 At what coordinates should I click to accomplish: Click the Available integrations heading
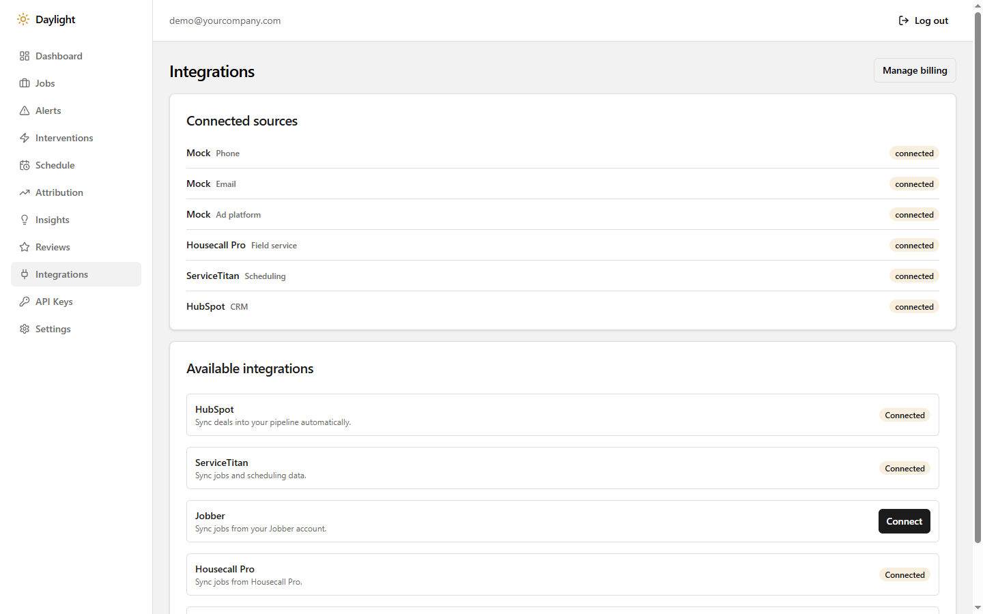[x=250, y=368]
